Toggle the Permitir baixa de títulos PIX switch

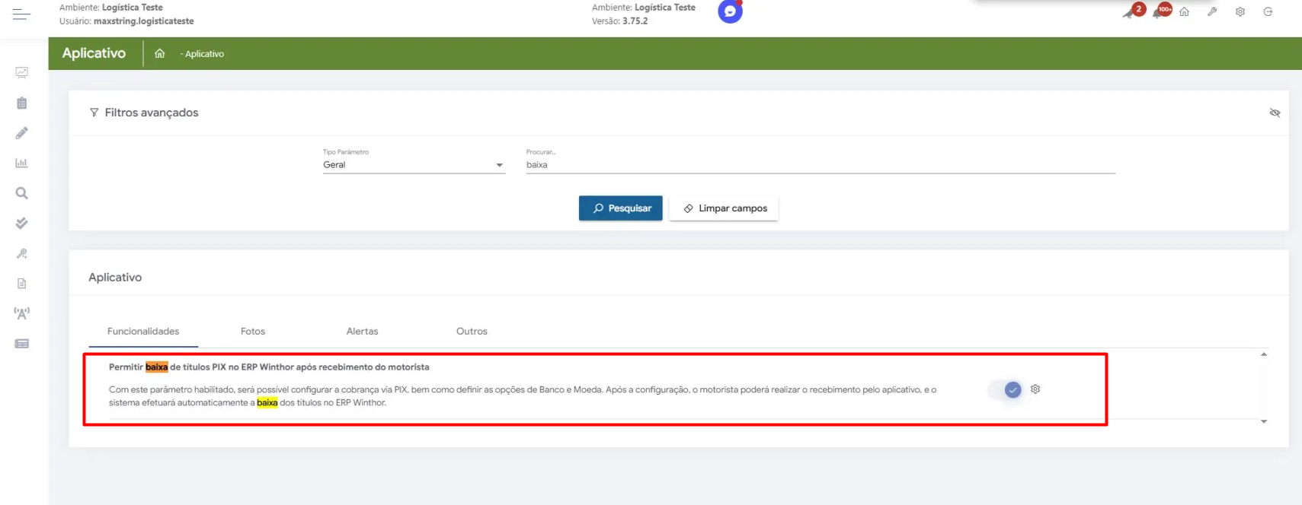pos(1006,389)
